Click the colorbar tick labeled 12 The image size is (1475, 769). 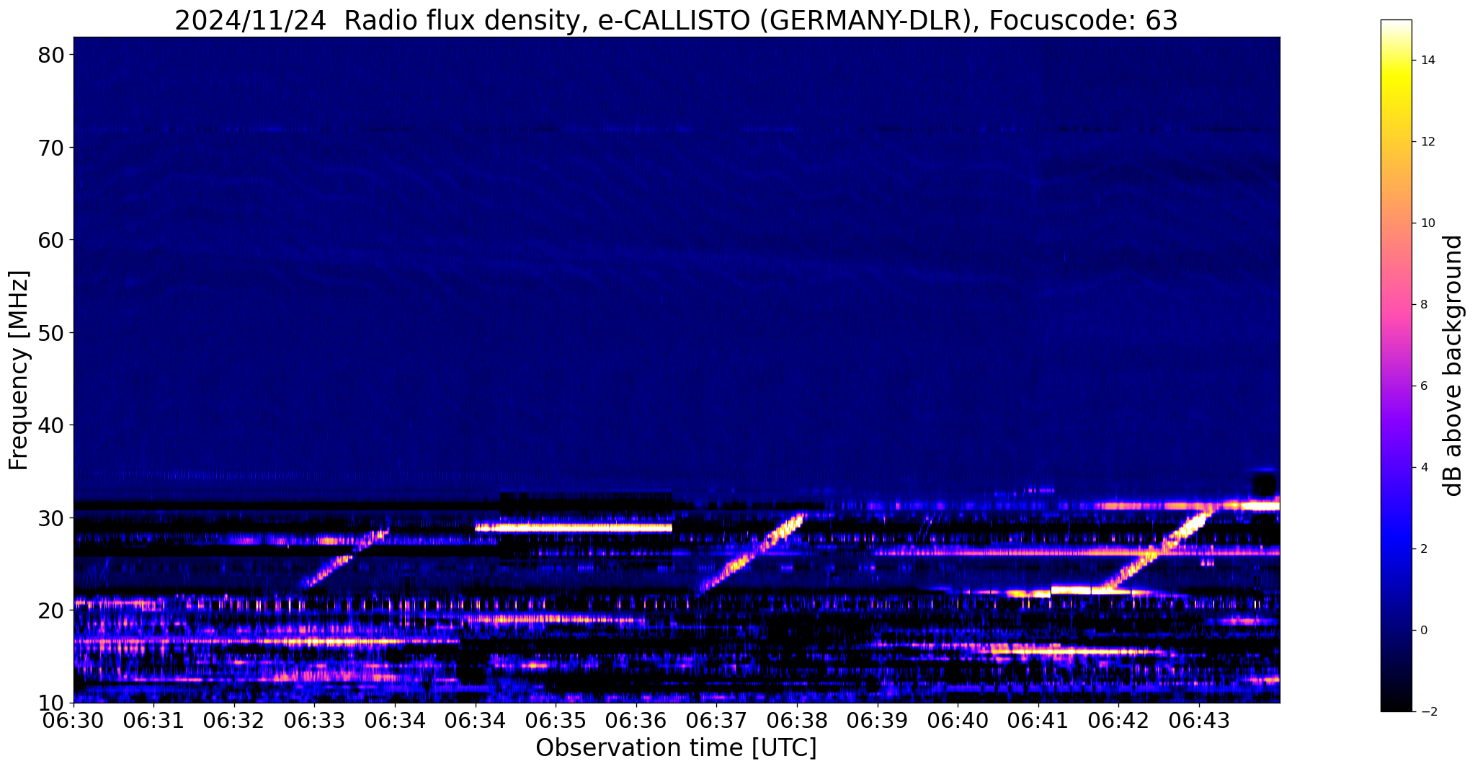click(1427, 142)
